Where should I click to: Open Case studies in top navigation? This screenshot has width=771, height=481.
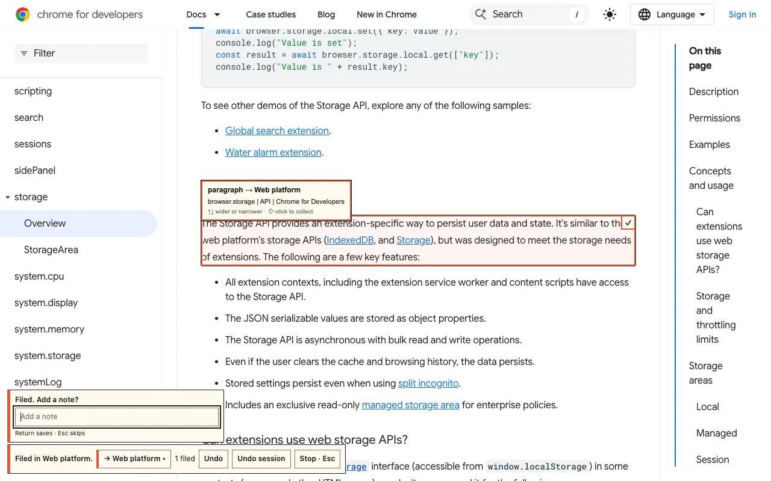(271, 14)
